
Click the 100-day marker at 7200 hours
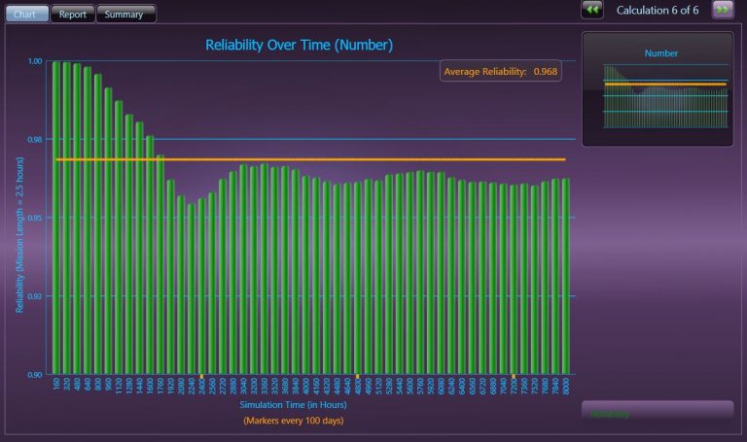[x=514, y=376]
